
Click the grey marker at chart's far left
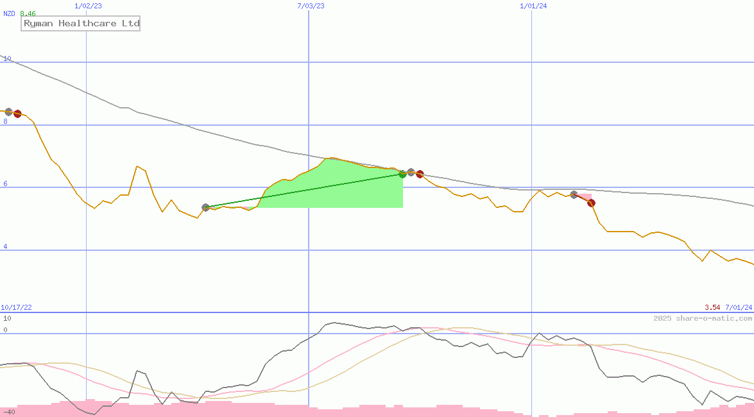[x=8, y=112]
